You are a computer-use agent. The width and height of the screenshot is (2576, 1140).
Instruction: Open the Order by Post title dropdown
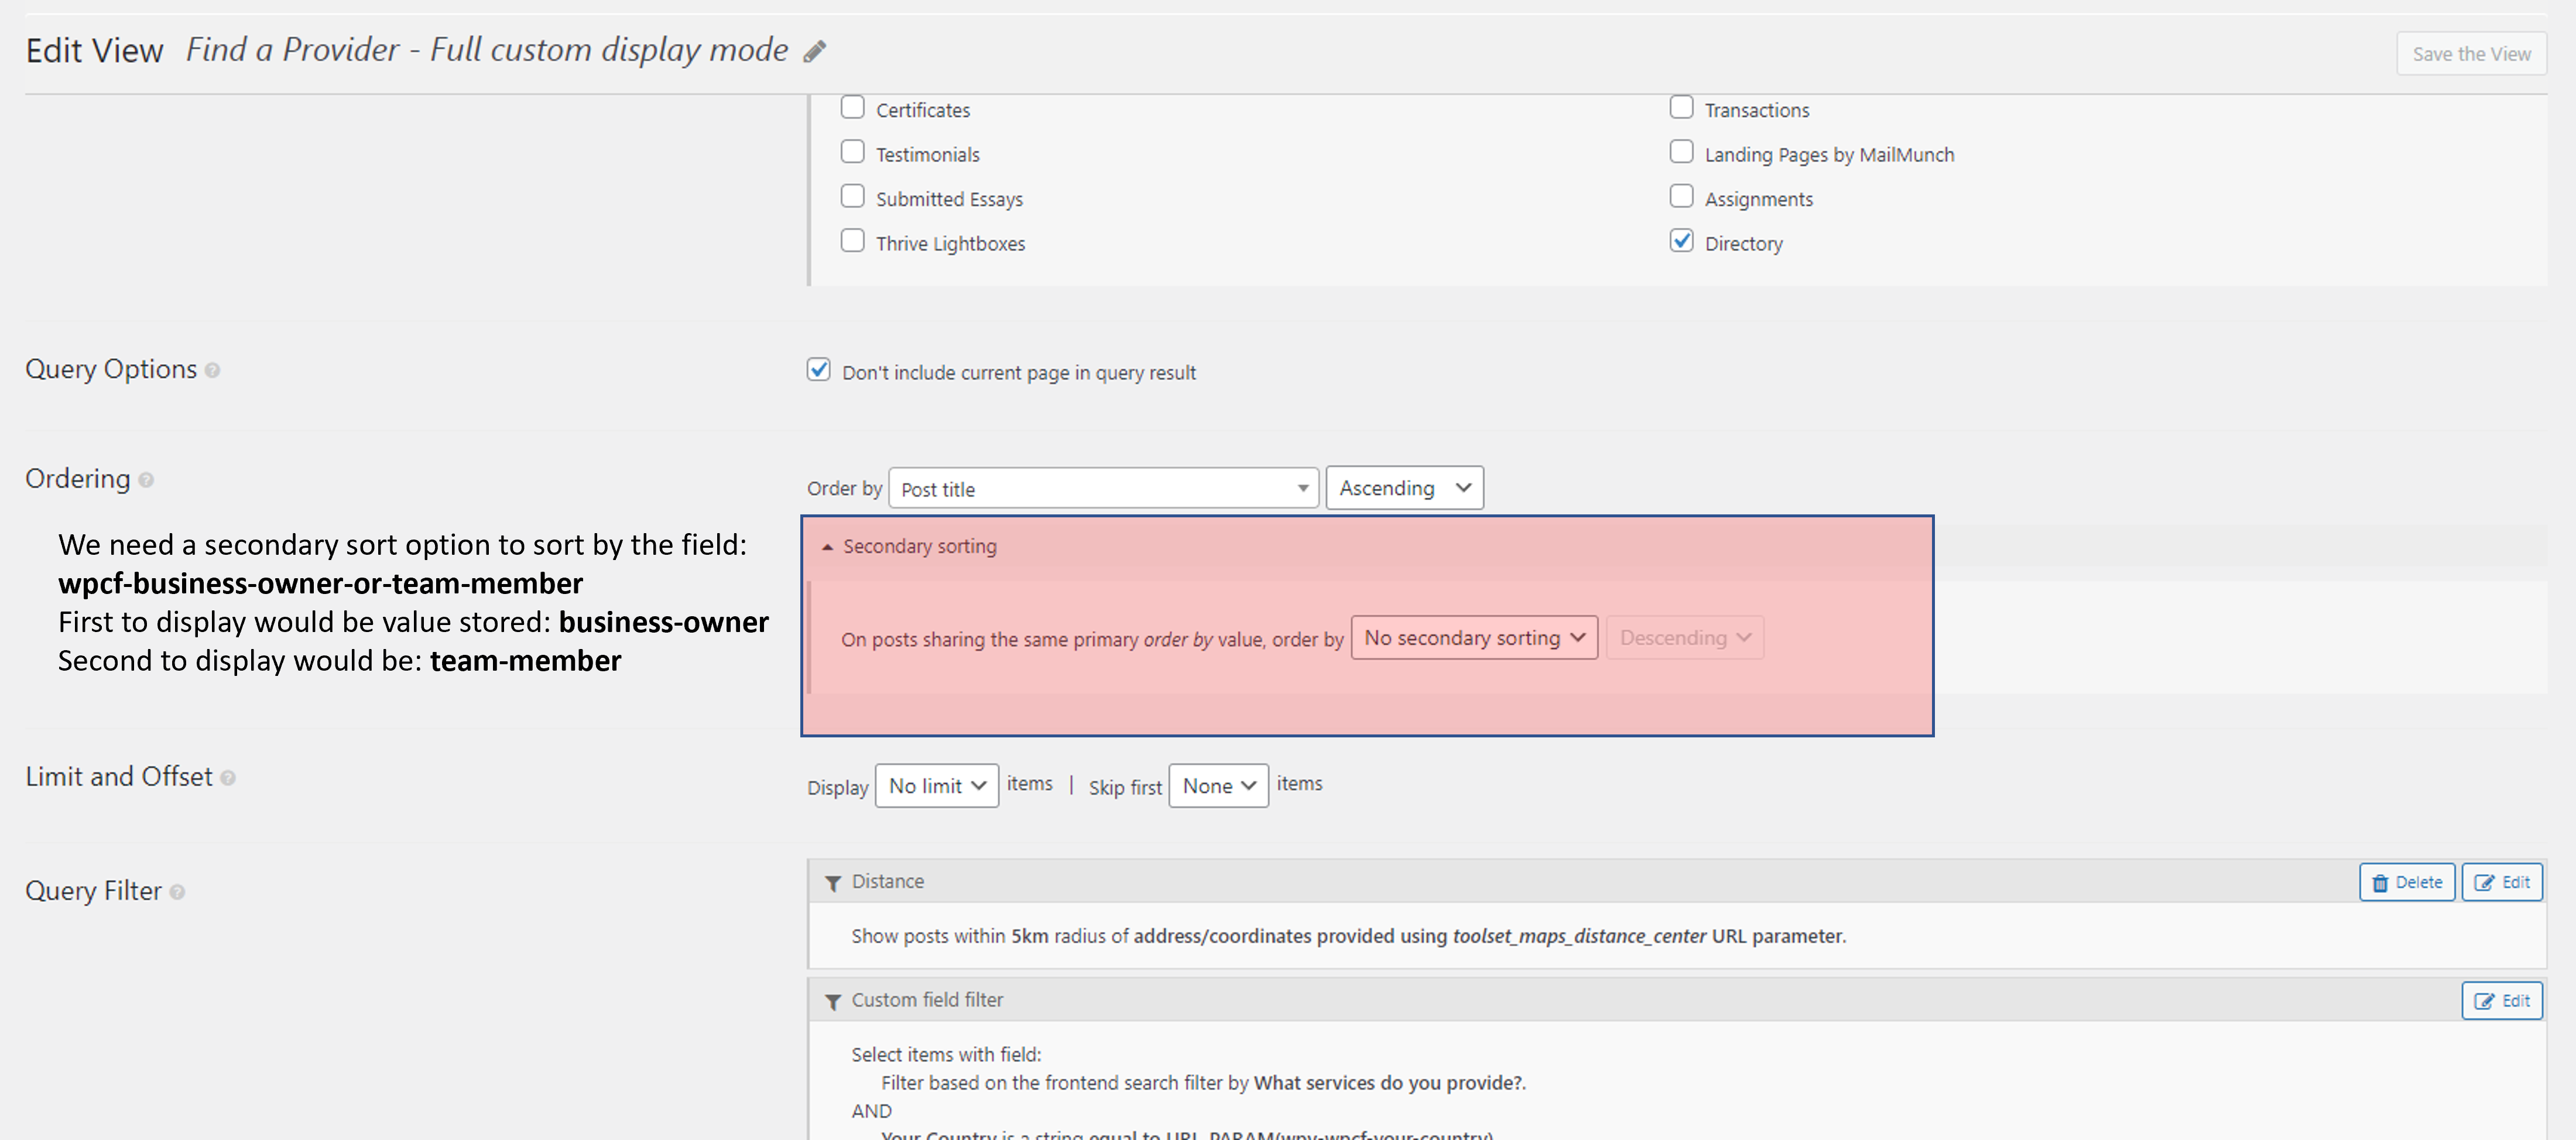click(1103, 488)
